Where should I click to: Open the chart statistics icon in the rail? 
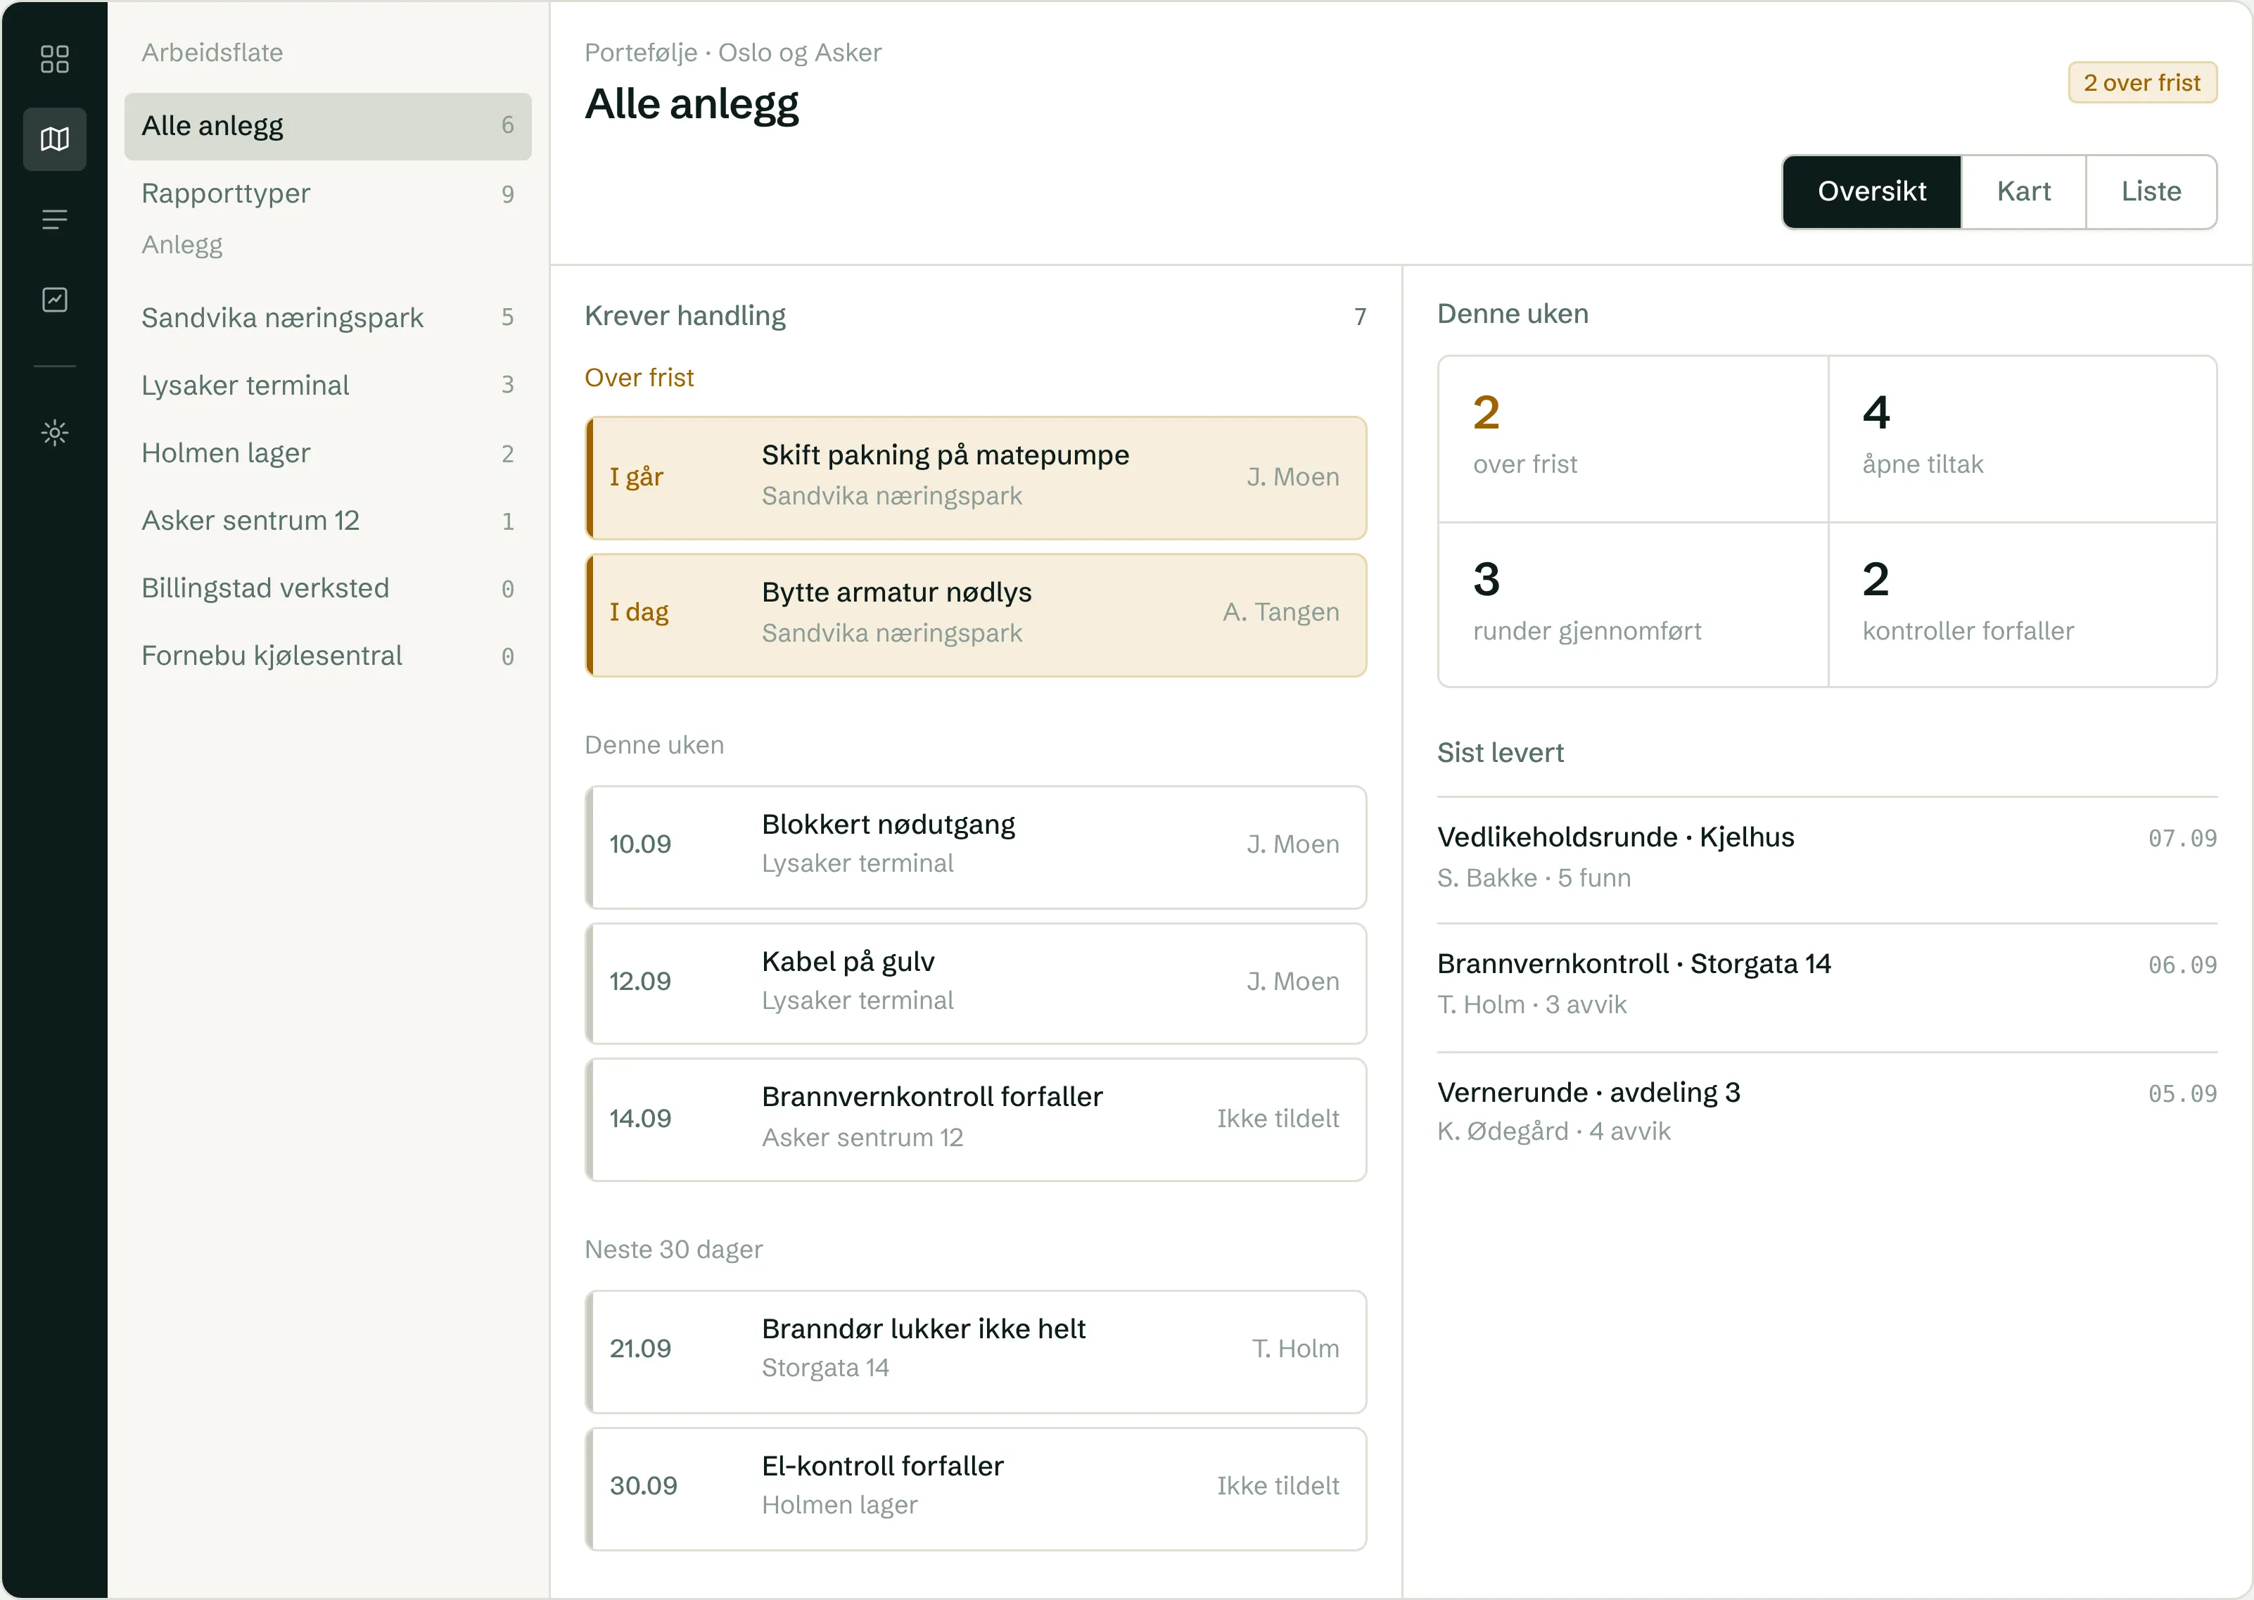[x=54, y=300]
